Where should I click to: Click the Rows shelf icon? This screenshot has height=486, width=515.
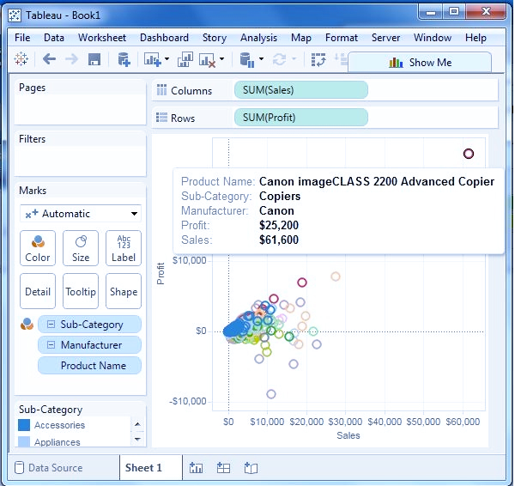click(x=161, y=118)
